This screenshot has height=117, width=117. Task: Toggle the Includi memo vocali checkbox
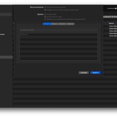pyautogui.click(x=45, y=17)
